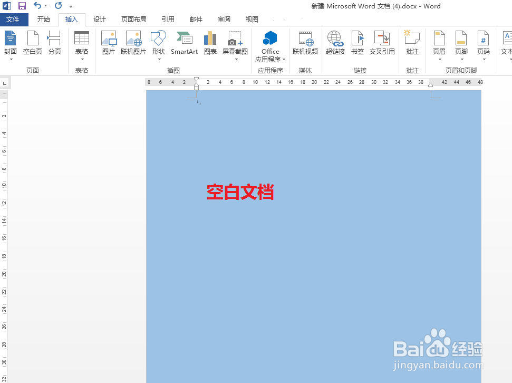Click the first-line indent marker on ruler
Image resolution: width=512 pixels, height=383 pixels.
[x=196, y=79]
